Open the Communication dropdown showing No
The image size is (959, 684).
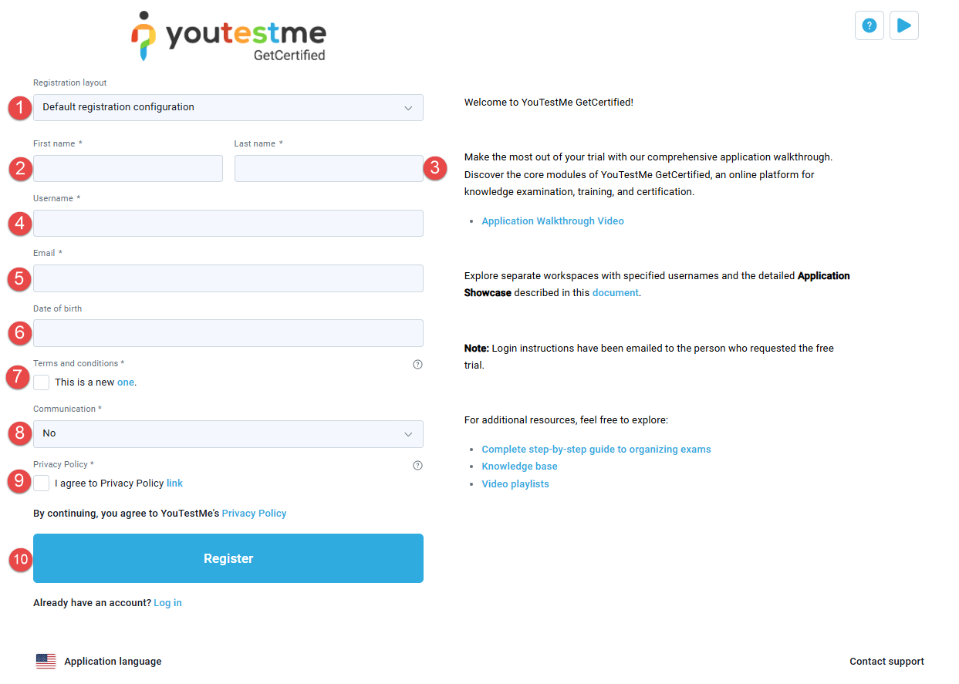point(228,434)
